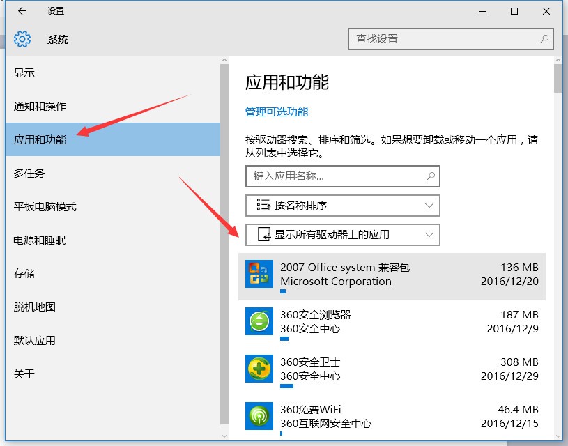Image resolution: width=568 pixels, height=446 pixels.
Task: Select 默认应用 in the sidebar
Action: click(113, 340)
